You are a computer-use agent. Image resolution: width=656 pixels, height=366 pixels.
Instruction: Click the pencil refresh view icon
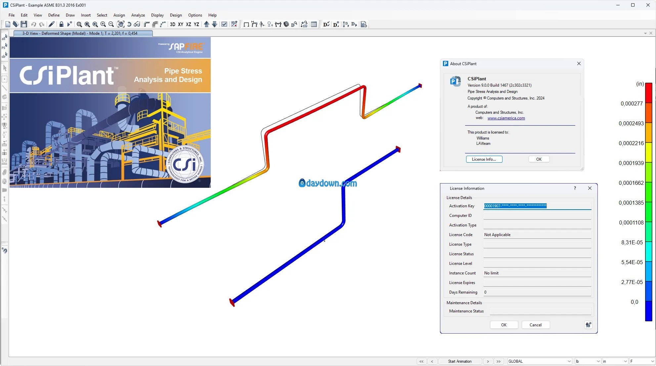click(x=52, y=24)
